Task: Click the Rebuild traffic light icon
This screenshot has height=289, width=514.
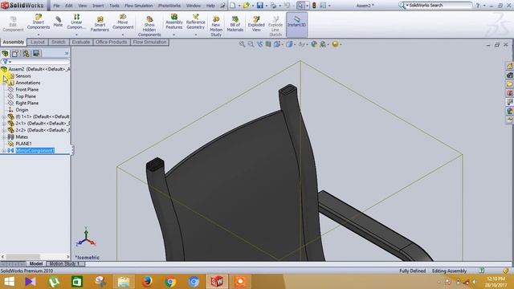Action: tap(314, 6)
